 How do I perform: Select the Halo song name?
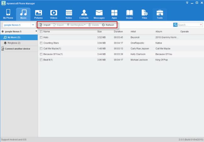46,37
